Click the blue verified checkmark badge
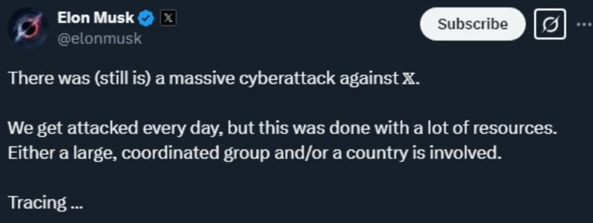 (x=146, y=18)
